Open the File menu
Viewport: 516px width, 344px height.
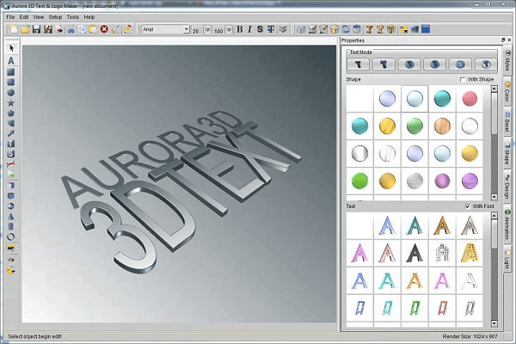10,17
